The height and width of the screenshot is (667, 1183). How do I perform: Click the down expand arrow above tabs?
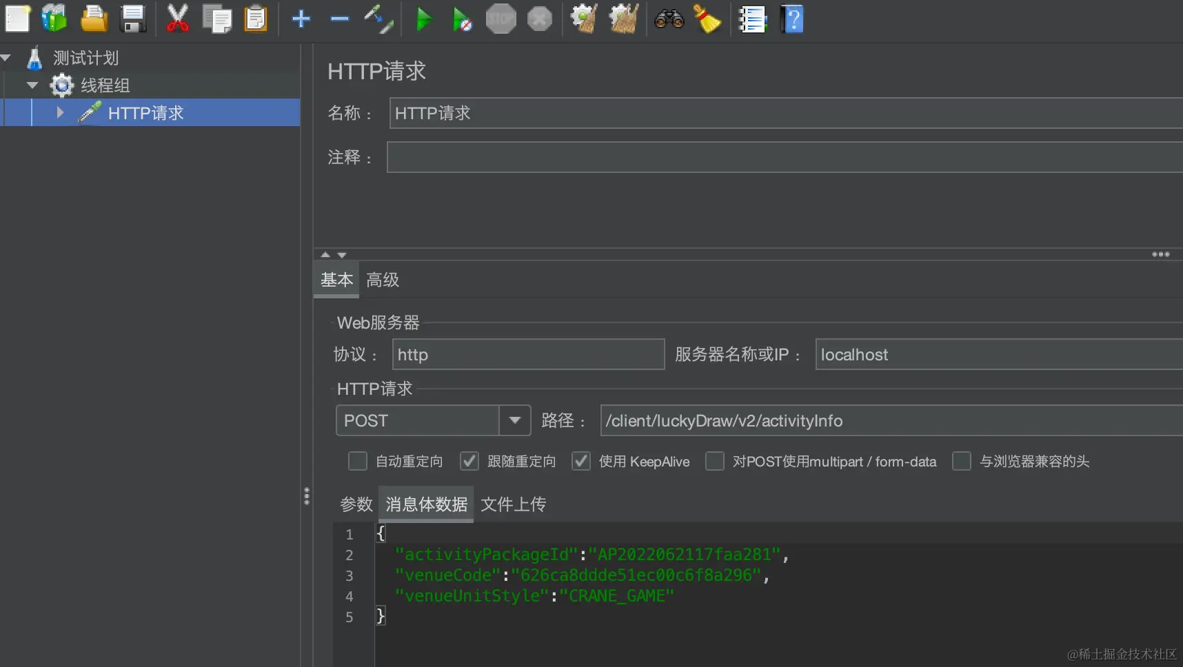click(x=342, y=254)
